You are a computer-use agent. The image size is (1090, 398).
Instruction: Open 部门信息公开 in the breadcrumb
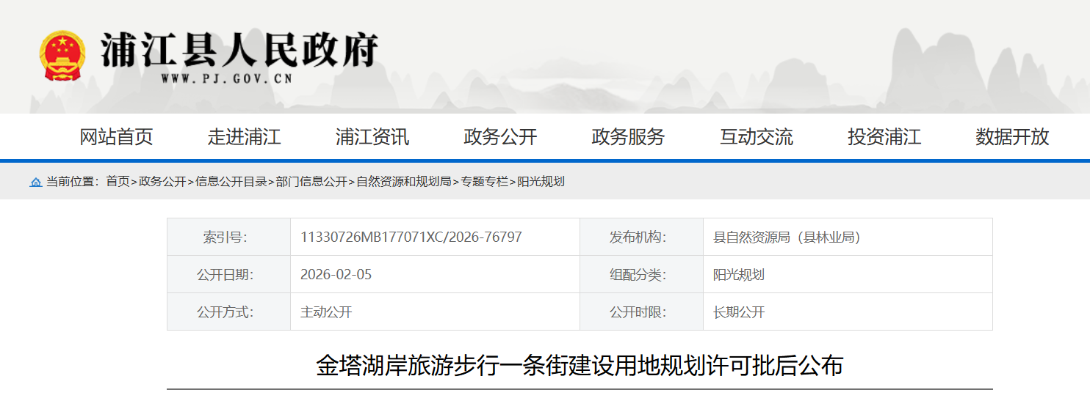pyautogui.click(x=311, y=182)
